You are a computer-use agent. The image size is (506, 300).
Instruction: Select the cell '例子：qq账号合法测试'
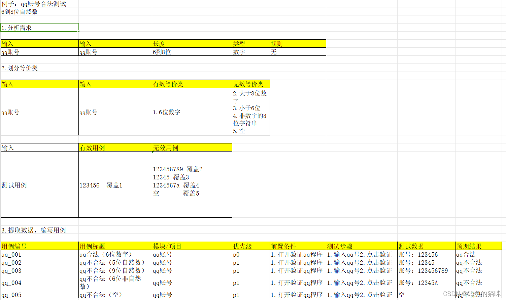[x=39, y=4]
